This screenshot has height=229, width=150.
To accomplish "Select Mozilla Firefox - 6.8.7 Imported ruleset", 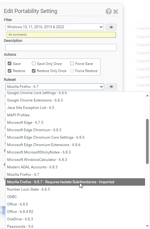I will 75,182.
